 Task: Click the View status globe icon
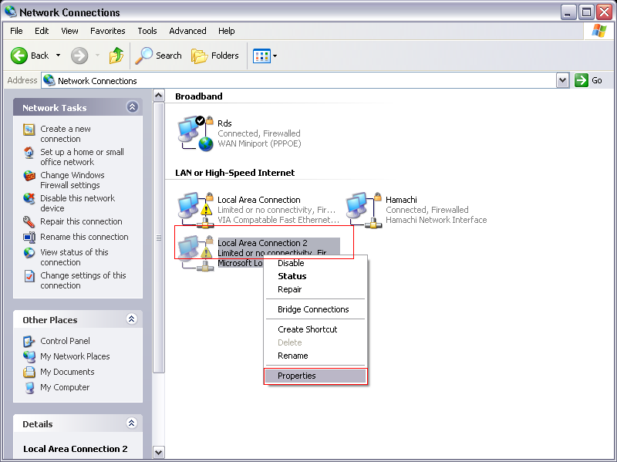coord(29,253)
